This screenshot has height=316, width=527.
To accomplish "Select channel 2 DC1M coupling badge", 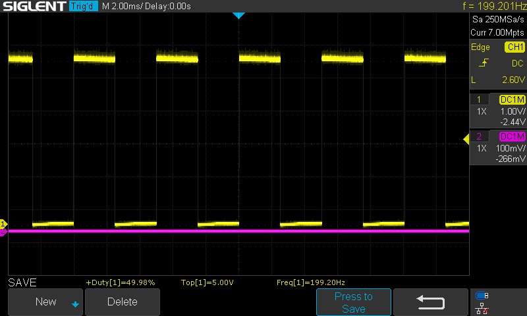I will click(x=512, y=136).
